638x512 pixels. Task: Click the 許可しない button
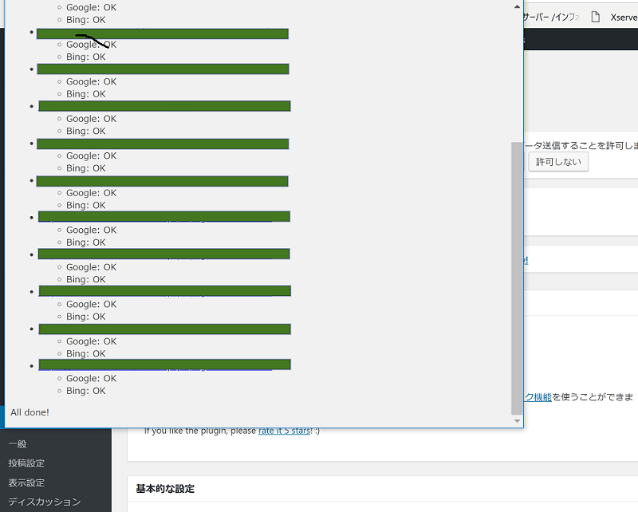click(x=558, y=162)
